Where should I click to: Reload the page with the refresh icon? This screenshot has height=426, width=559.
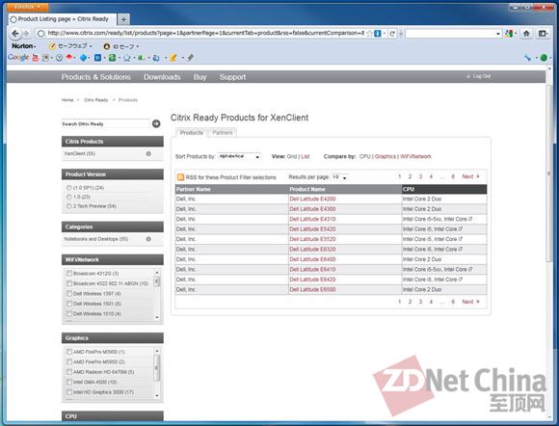coord(392,34)
